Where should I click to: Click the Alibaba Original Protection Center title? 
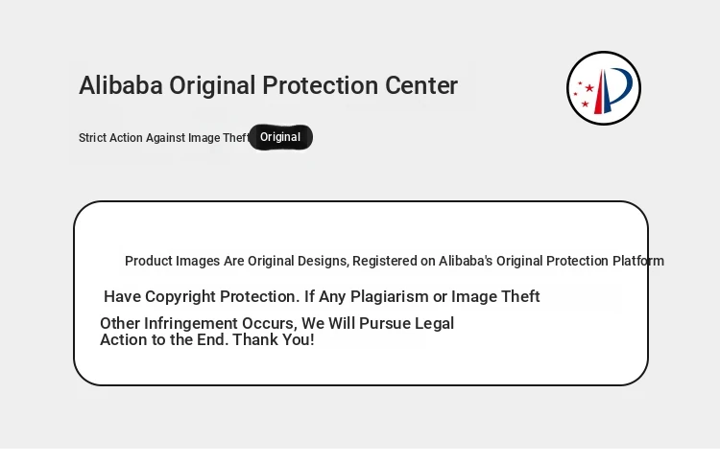coord(268,85)
